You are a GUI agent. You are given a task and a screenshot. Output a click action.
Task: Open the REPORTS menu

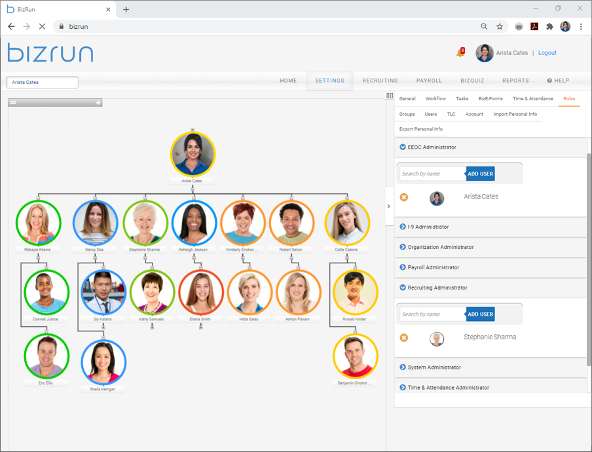[x=515, y=81]
